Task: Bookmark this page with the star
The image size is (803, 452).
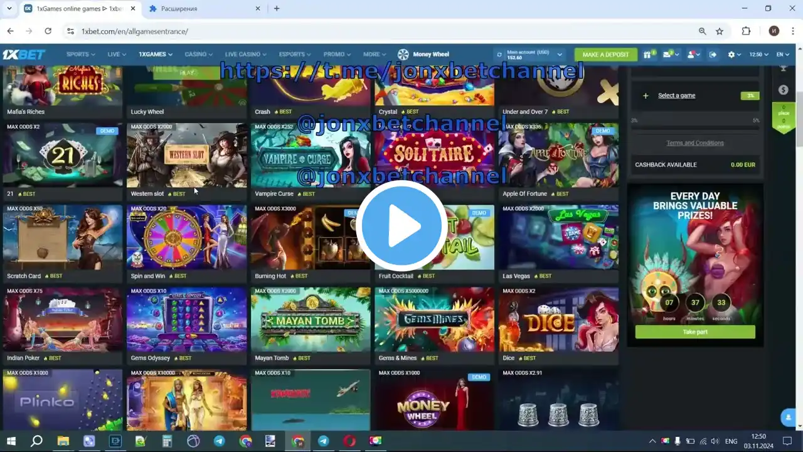Action: coord(720,31)
